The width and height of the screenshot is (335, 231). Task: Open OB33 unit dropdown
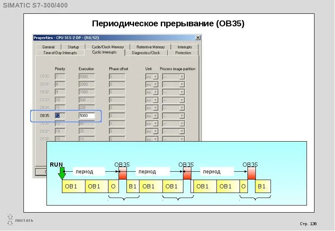(x=155, y=100)
